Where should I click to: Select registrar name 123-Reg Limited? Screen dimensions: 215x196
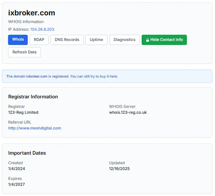pos(23,112)
